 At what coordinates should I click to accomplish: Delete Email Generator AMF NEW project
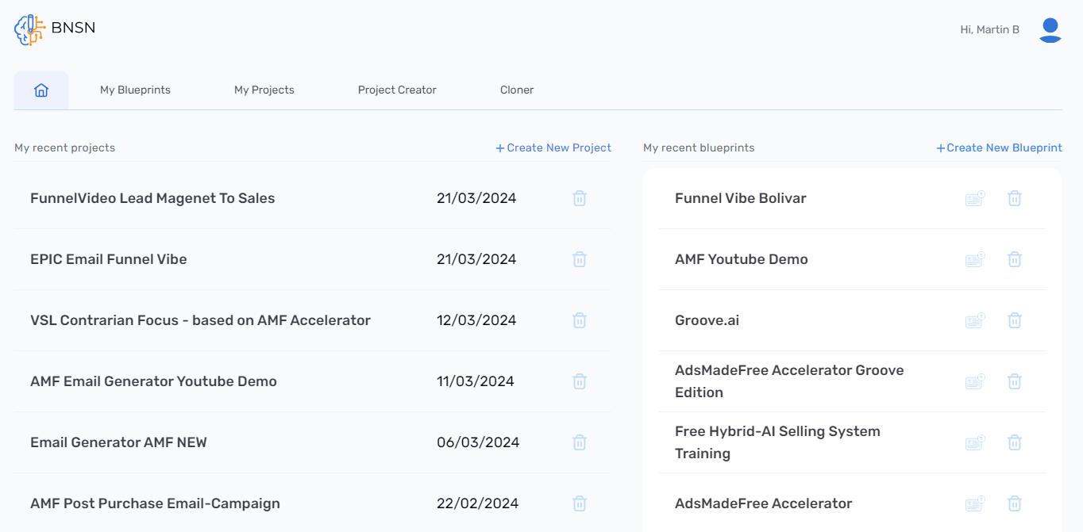(580, 442)
